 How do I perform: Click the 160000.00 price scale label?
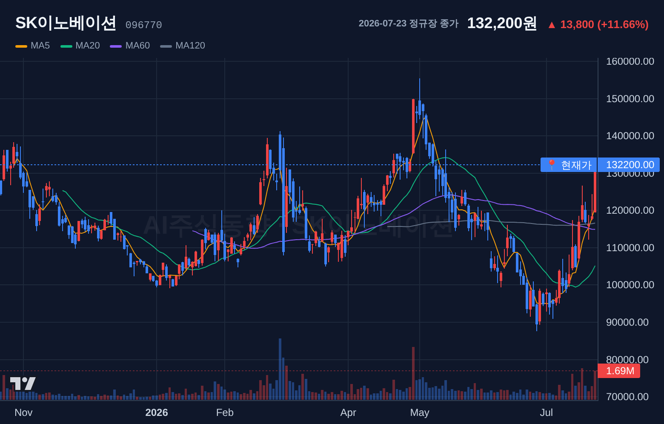(x=630, y=61)
